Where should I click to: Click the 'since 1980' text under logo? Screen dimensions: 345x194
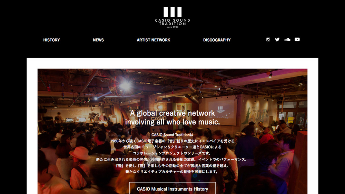tap(172, 27)
